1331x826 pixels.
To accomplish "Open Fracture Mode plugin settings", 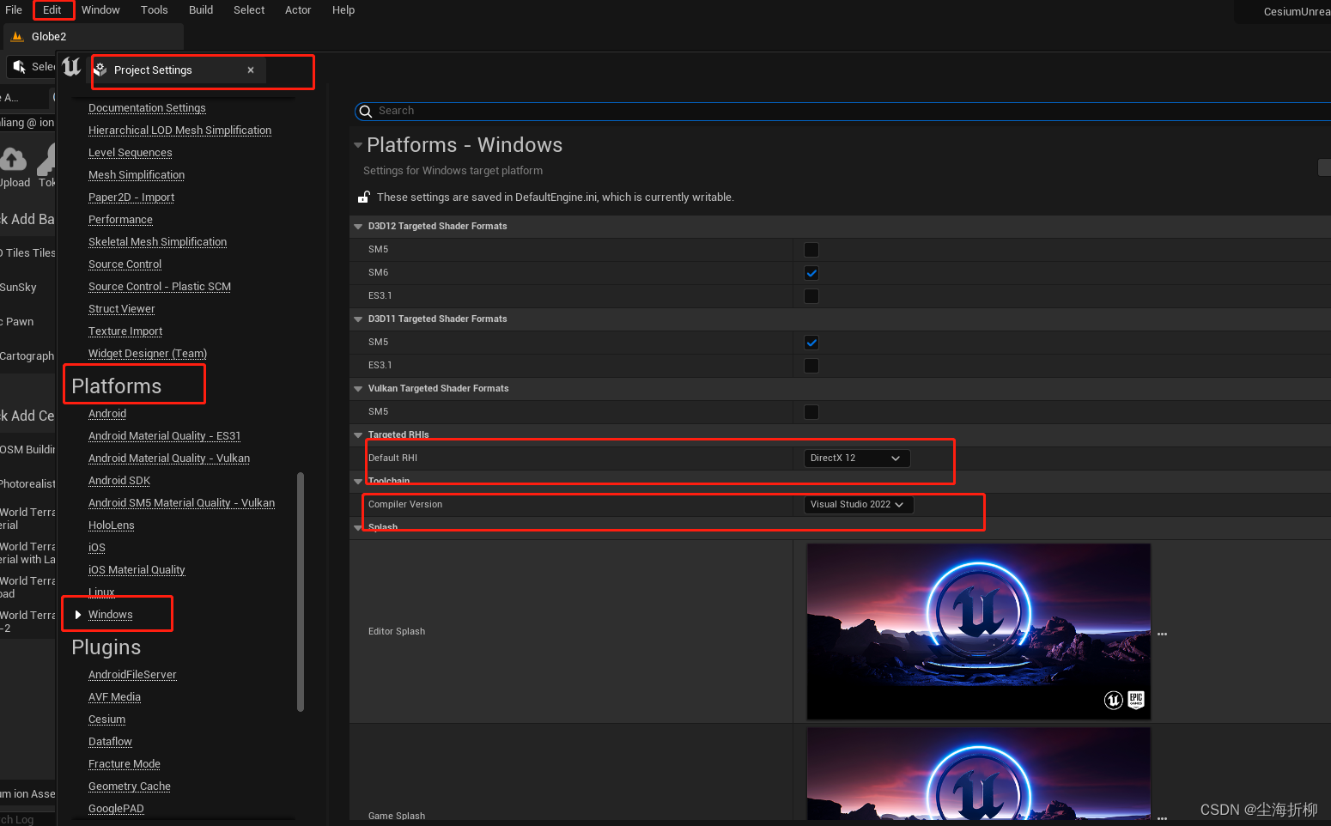I will pyautogui.click(x=125, y=764).
